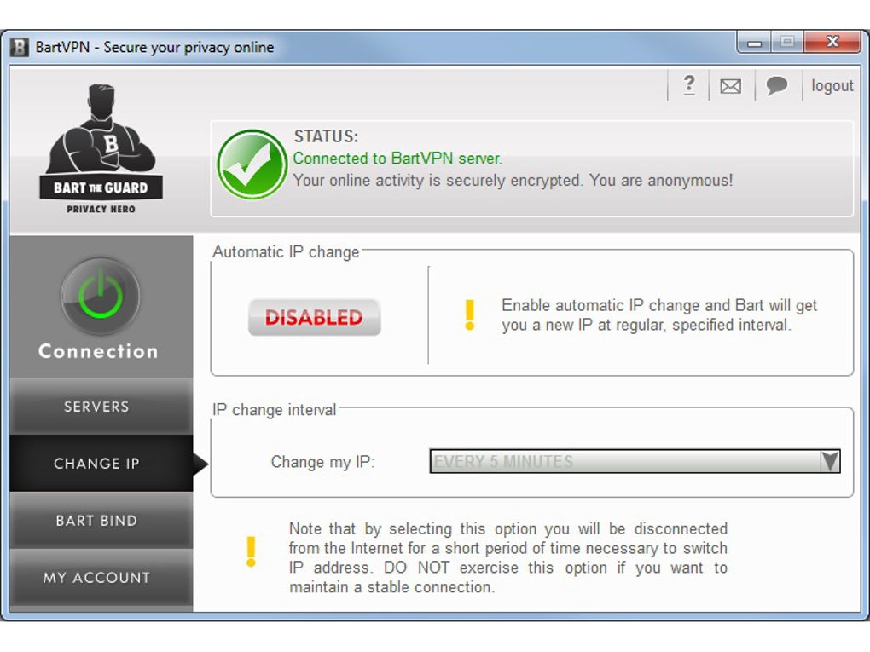Close the BartVPN window
The height and width of the screenshot is (652, 870).
click(832, 42)
